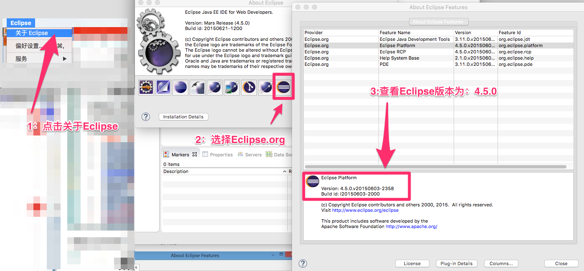Viewport: 584px width, 271px height.
Task: Click orbit sphere icon between Git and Eclipse.org icons
Action: coord(266,87)
